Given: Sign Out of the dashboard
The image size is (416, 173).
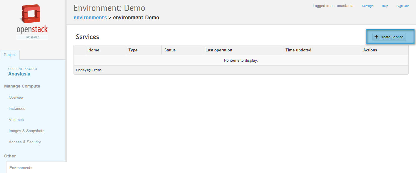Looking at the screenshot, I should pos(402,6).
